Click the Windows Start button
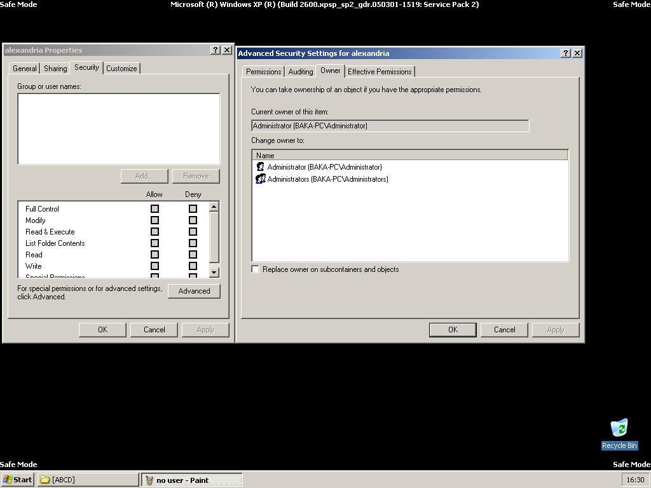This screenshot has width=651, height=488. coord(18,480)
